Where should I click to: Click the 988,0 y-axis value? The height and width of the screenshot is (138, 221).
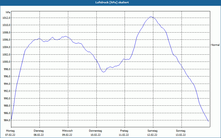7,106
